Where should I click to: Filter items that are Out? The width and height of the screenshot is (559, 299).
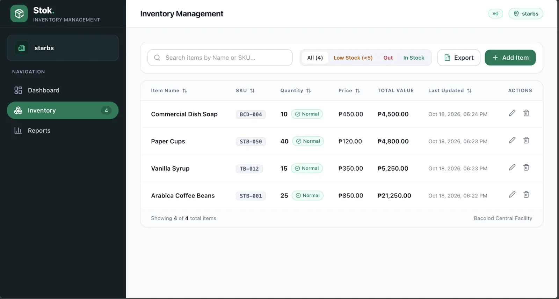click(x=388, y=58)
